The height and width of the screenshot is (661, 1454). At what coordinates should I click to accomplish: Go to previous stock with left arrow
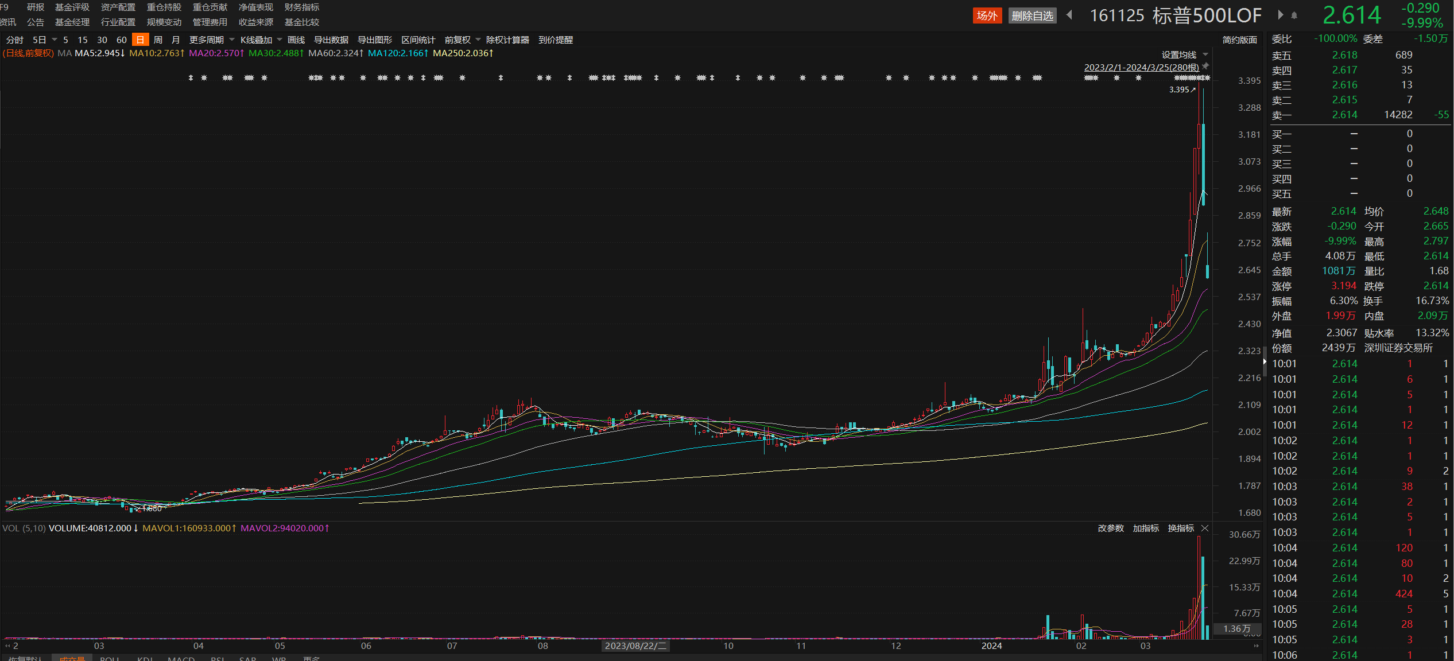point(1069,15)
